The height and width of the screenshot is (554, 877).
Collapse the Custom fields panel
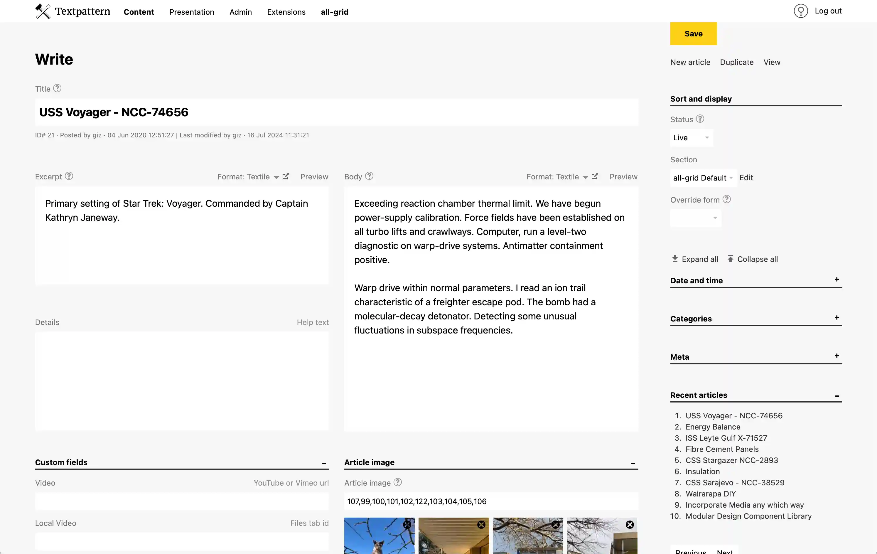323,463
